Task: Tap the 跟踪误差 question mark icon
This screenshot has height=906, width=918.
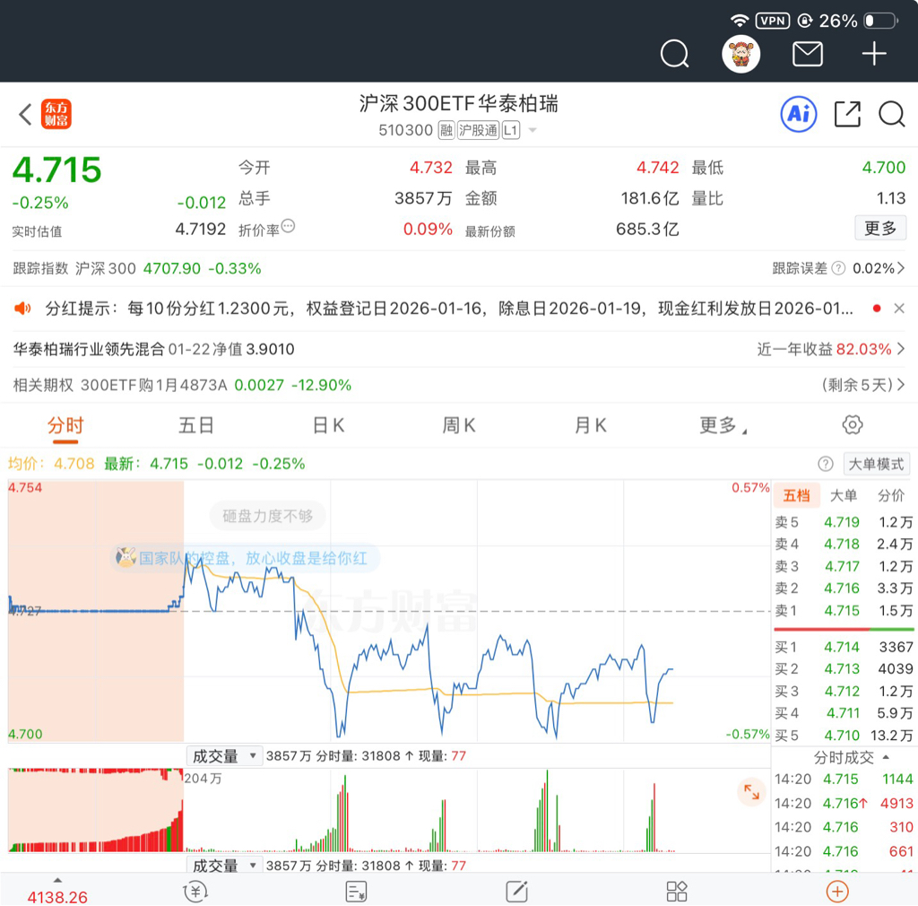Action: pos(838,268)
